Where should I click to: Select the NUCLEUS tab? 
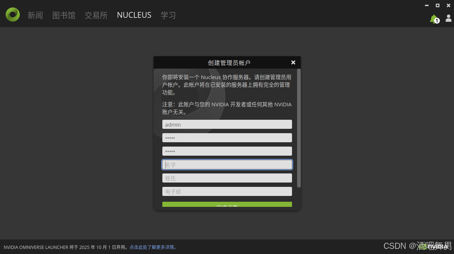(134, 15)
